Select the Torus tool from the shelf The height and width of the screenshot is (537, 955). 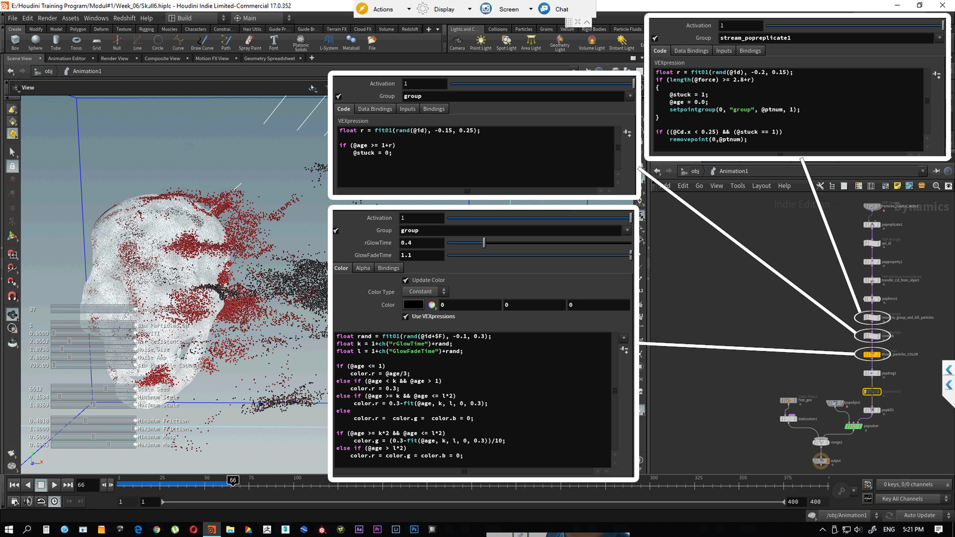76,41
